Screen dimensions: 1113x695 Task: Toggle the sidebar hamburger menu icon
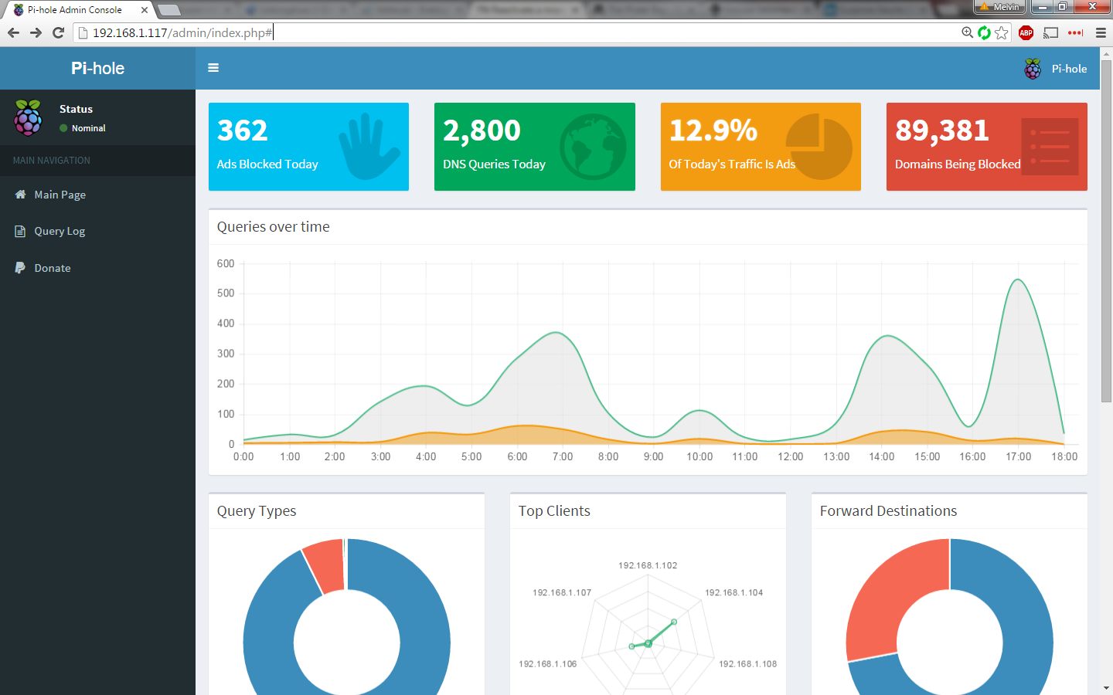(213, 68)
